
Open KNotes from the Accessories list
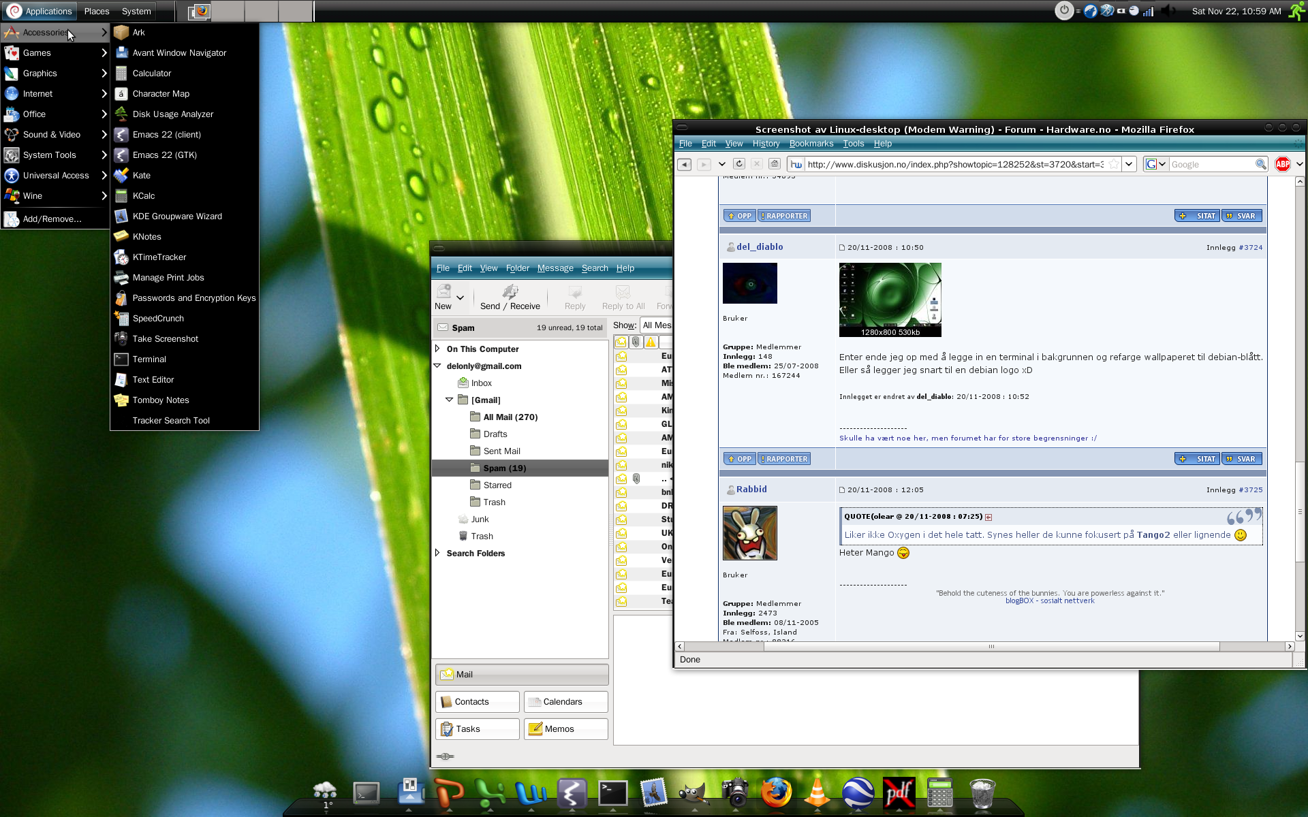[x=185, y=236]
